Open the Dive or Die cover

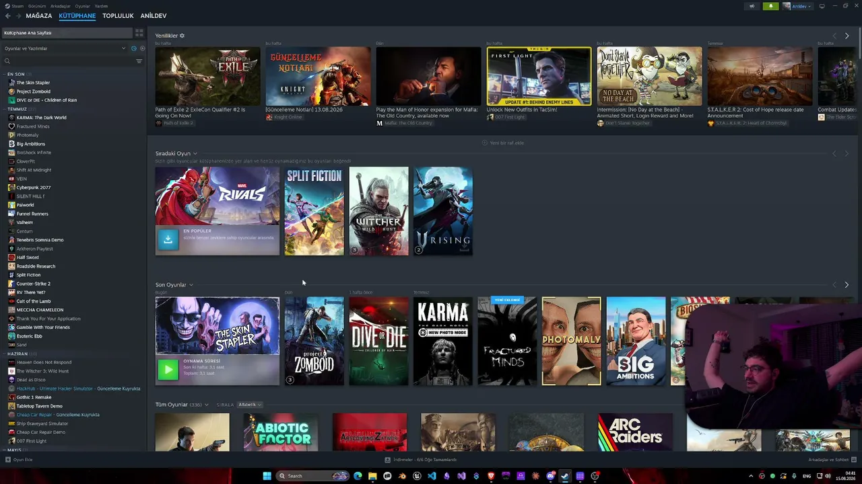tap(378, 341)
